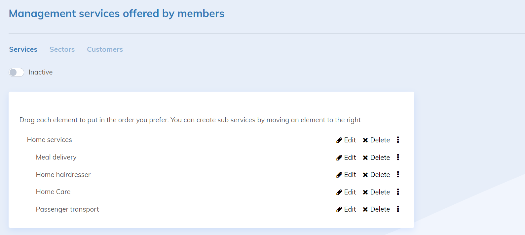Click the Edit pencil for Home services
Viewport: 525px width, 235px height.
click(339, 140)
